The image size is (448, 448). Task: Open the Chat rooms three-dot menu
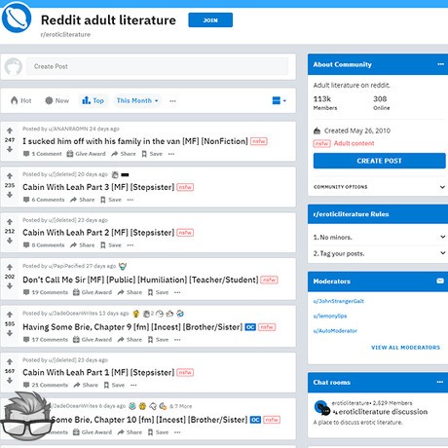click(440, 382)
